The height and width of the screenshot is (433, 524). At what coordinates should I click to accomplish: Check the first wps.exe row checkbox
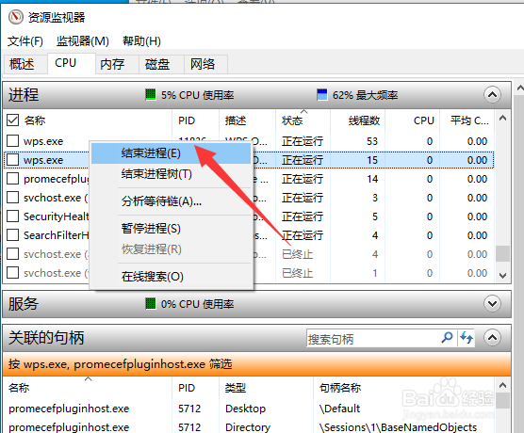[x=12, y=141]
